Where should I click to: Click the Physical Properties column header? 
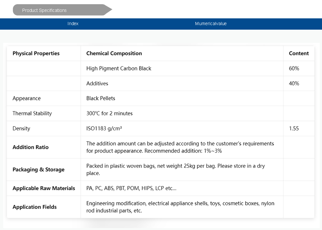pyautogui.click(x=36, y=53)
